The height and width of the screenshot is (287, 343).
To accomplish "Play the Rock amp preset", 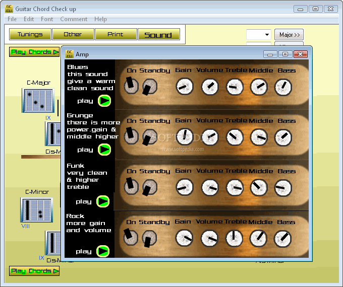I will tap(103, 251).
